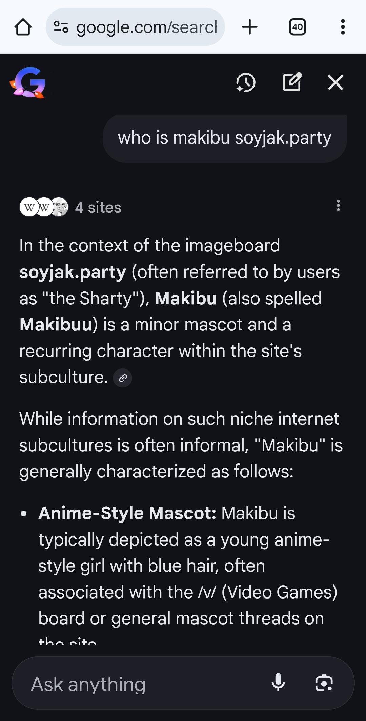This screenshot has height=721, width=366.
Task: Tap the google.com/search address bar
Action: [146, 27]
